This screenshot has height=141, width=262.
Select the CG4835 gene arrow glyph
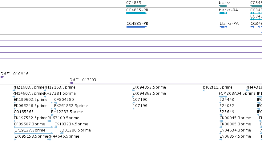(136, 6)
